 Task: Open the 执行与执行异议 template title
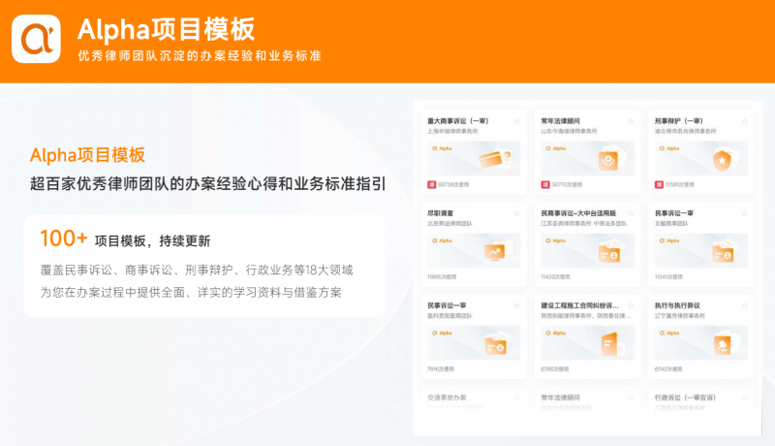(677, 305)
